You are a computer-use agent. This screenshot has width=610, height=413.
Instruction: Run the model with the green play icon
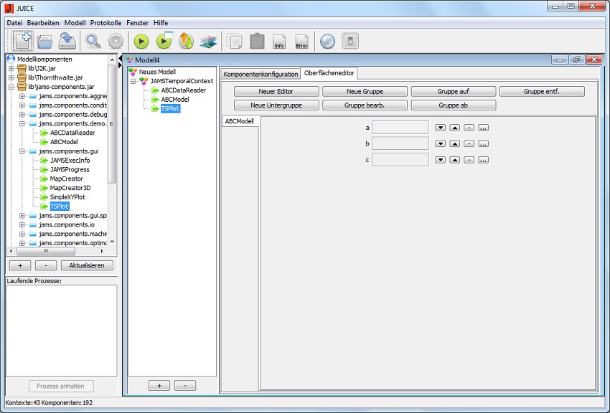click(141, 42)
